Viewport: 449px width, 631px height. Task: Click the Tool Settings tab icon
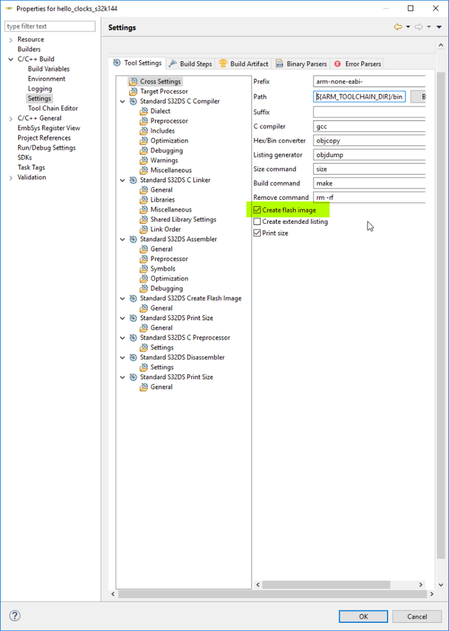pyautogui.click(x=116, y=63)
